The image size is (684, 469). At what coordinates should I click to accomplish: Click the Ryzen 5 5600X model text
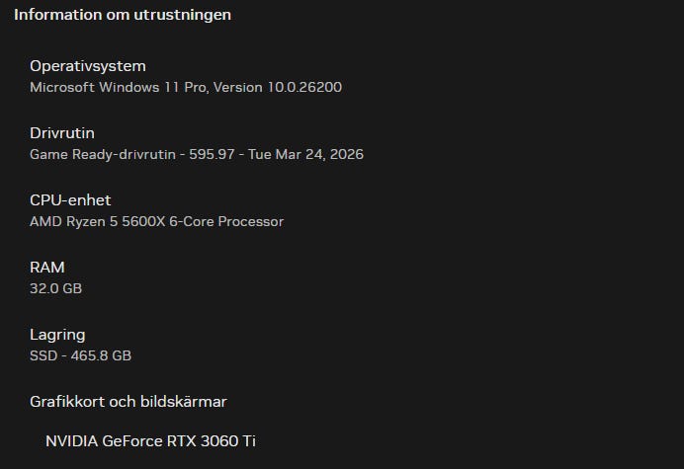[115, 221]
